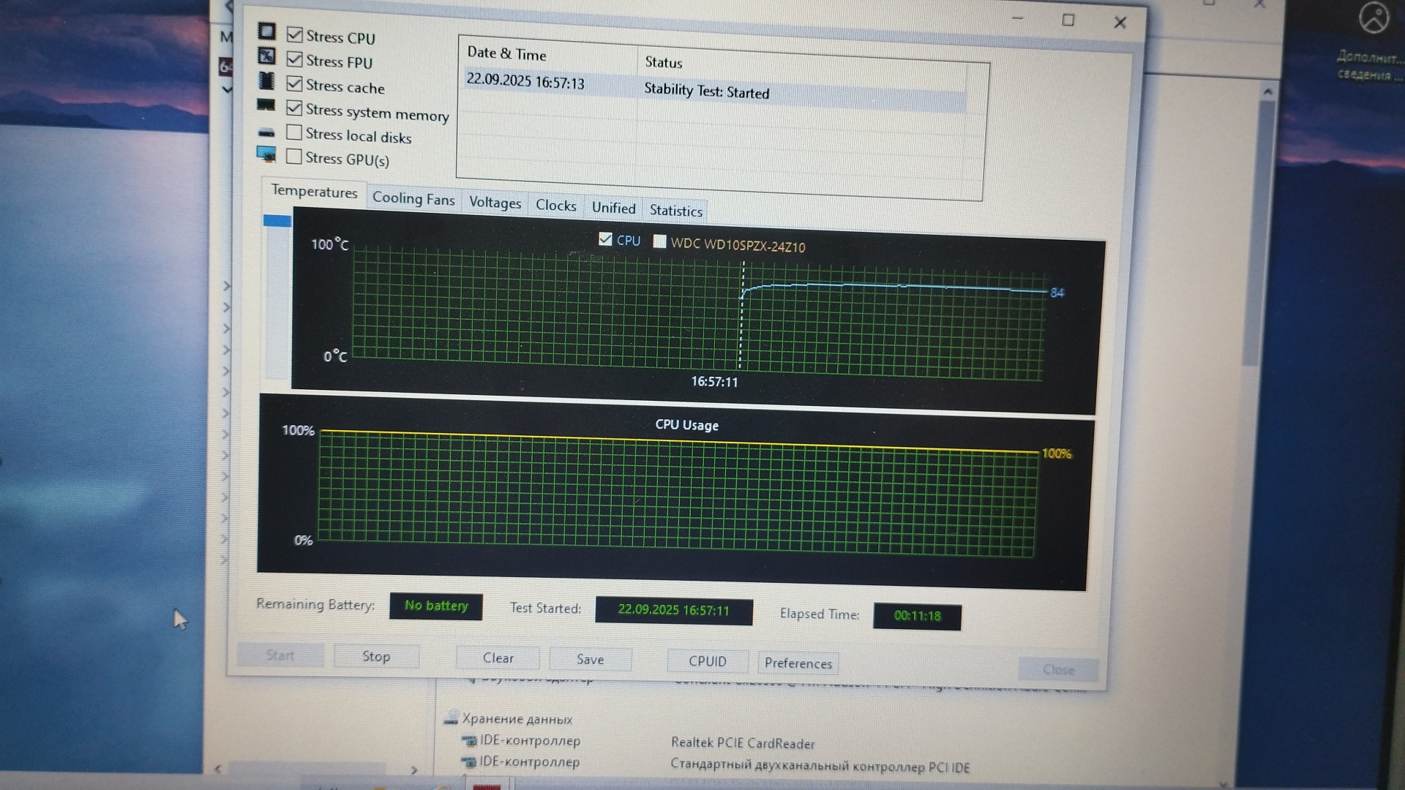The height and width of the screenshot is (790, 1405).
Task: Open the Statistics tab
Action: [x=675, y=211]
